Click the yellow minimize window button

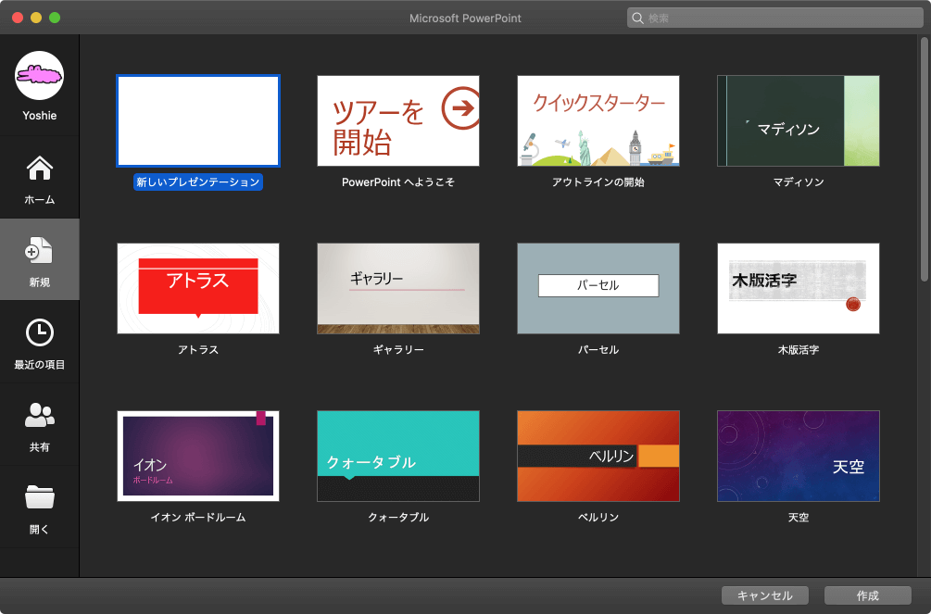pyautogui.click(x=36, y=18)
